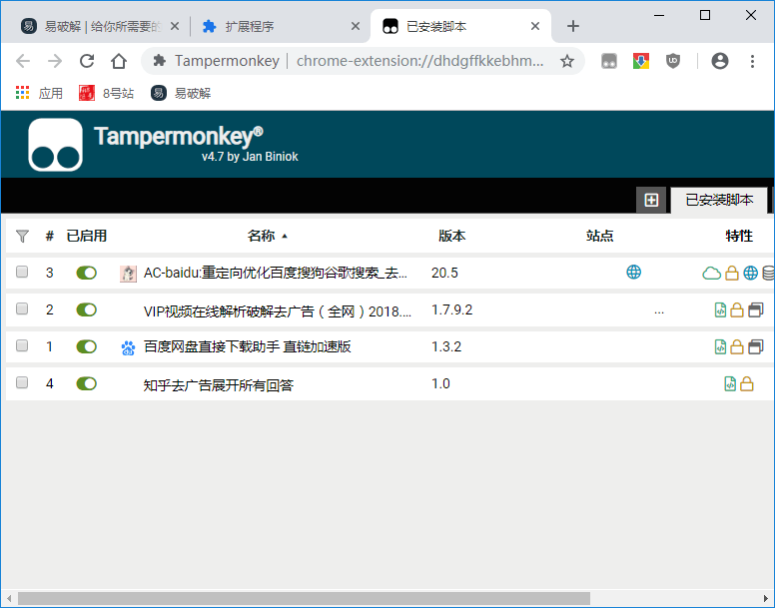
Task: Click cloud icon in AC-baidu row
Action: click(x=711, y=273)
